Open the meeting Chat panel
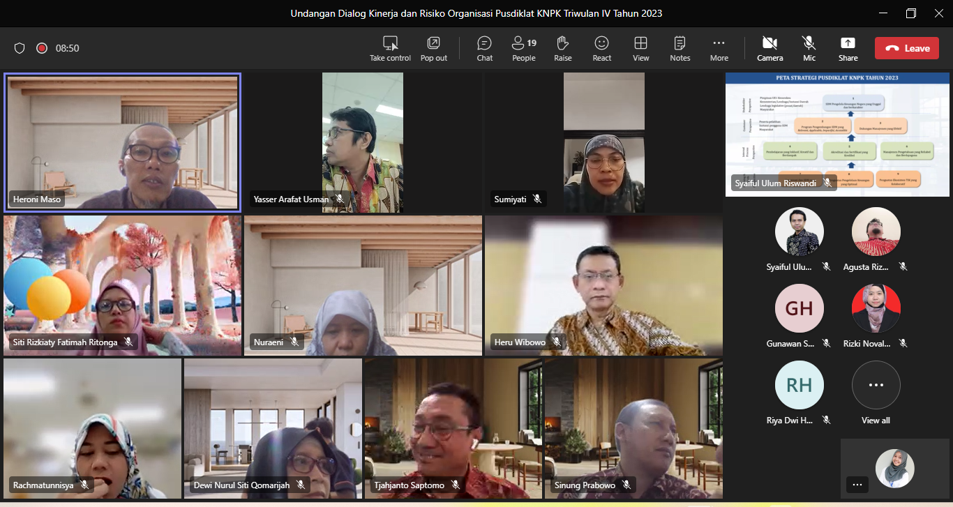Image resolution: width=953 pixels, height=507 pixels. pyautogui.click(x=485, y=48)
